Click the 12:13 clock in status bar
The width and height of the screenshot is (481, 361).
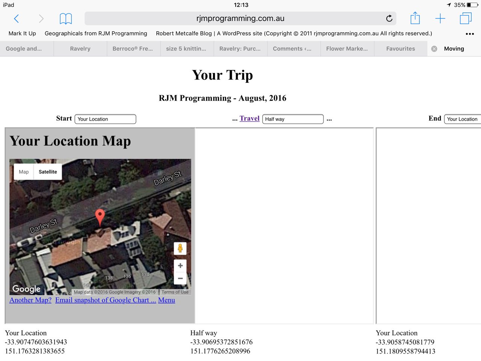[241, 5]
